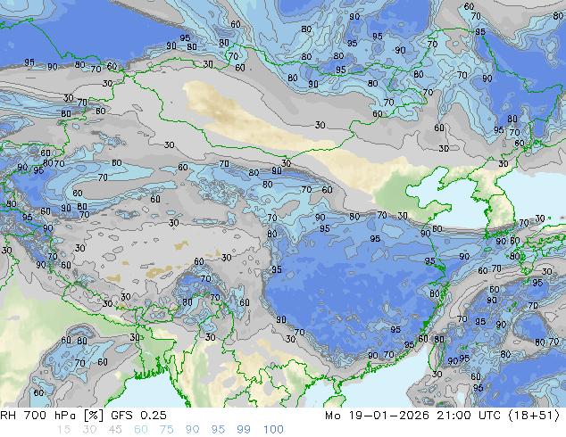Click legend value 100 in the color scale

coord(273,430)
